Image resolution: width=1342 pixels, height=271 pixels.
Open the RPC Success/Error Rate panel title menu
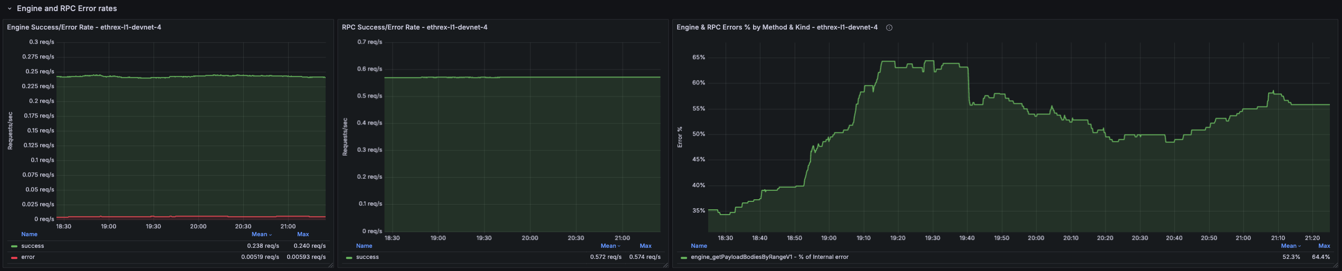pos(414,27)
